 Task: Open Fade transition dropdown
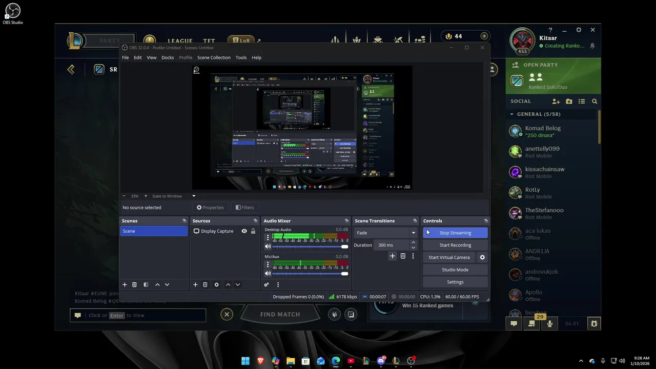pos(386,233)
